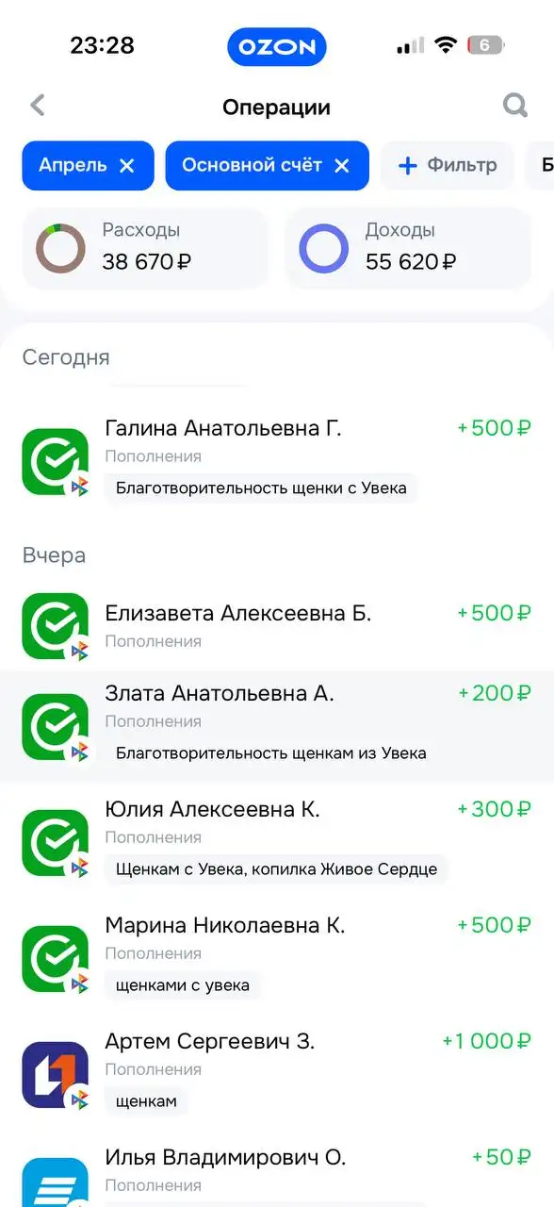Tap the Sberbank icon on Елизавета Алексеевна Б.

tap(54, 625)
